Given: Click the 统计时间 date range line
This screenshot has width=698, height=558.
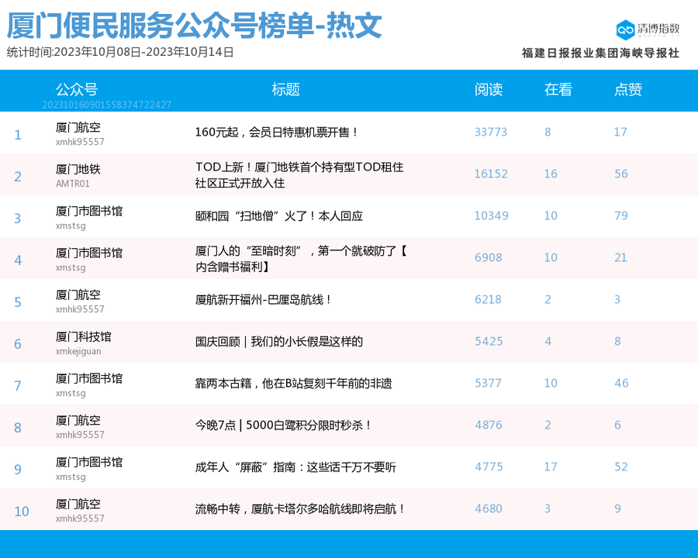Looking at the screenshot, I should [x=120, y=52].
